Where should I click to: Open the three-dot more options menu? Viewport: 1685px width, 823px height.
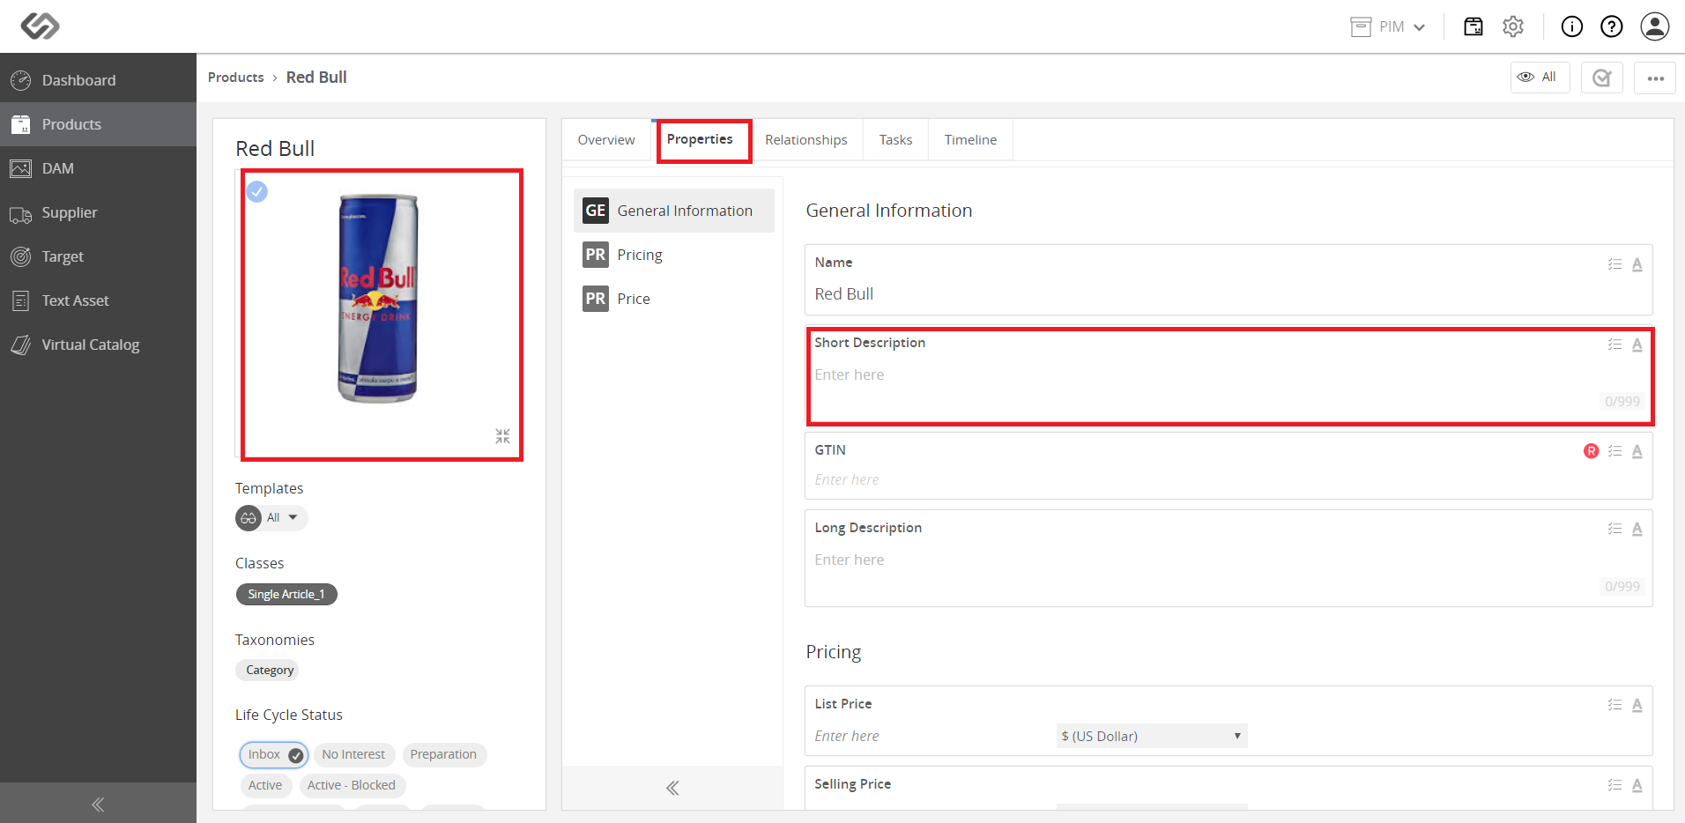click(x=1655, y=78)
